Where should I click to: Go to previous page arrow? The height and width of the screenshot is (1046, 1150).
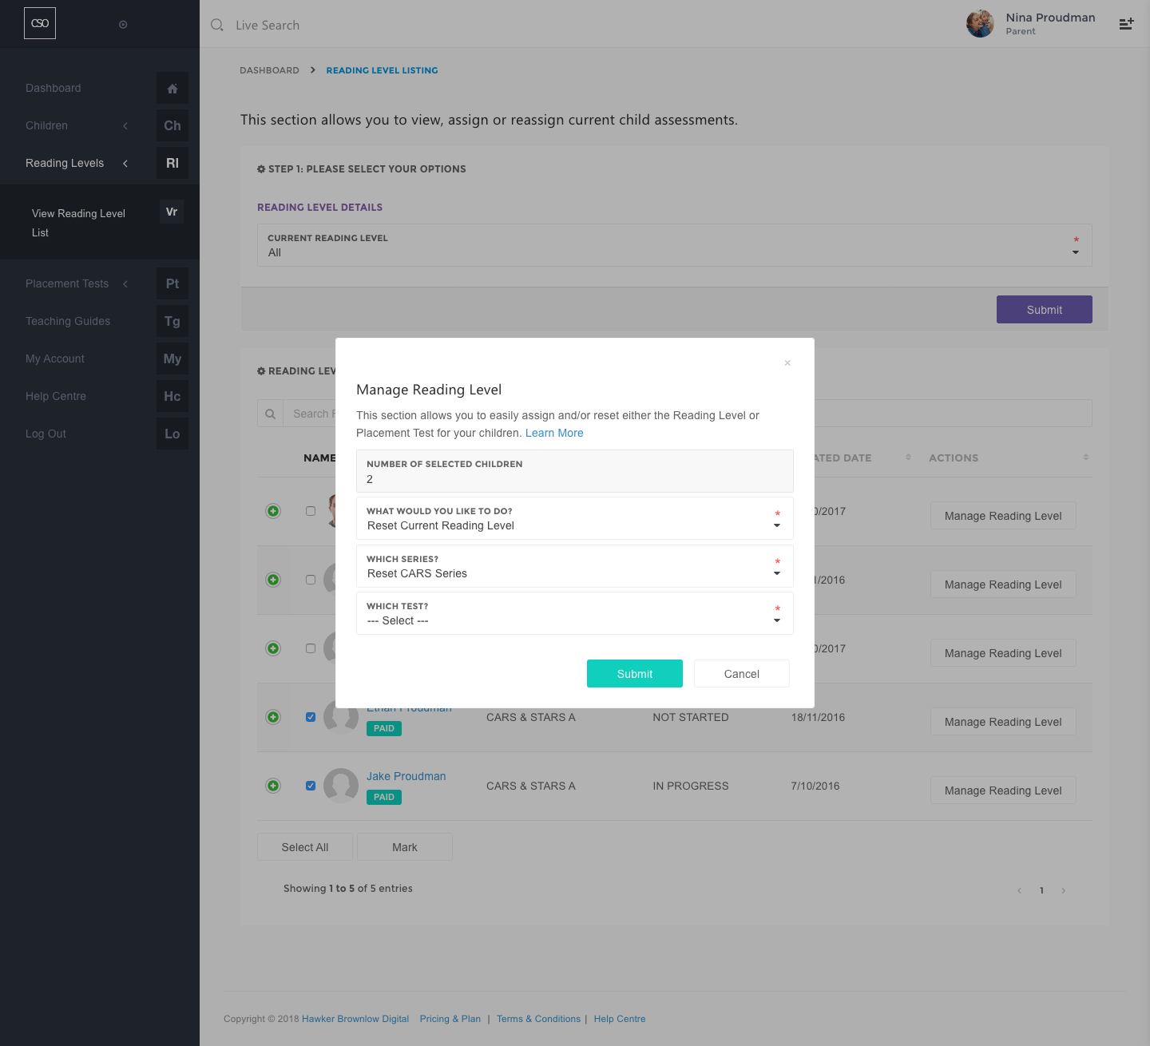[1019, 890]
